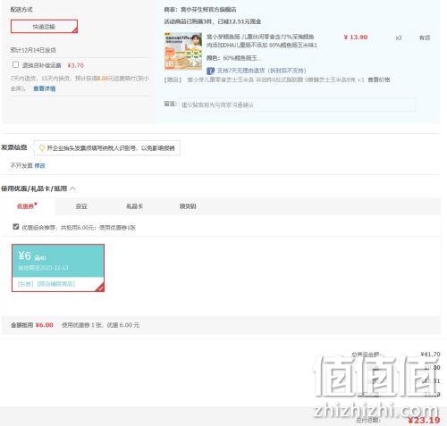Click 修改 to edit invoice settings
The width and height of the screenshot is (447, 426).
pyautogui.click(x=40, y=166)
